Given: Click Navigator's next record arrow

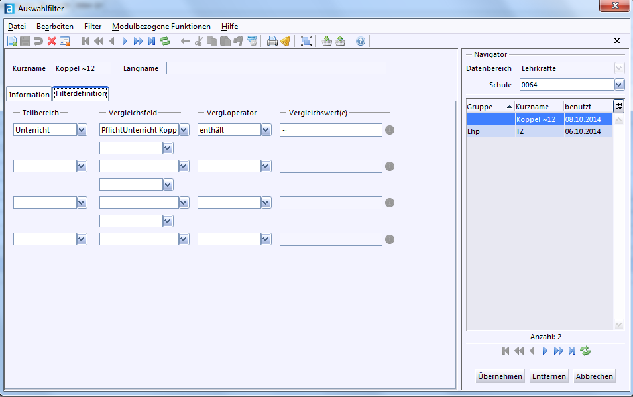Looking at the screenshot, I should click(545, 351).
